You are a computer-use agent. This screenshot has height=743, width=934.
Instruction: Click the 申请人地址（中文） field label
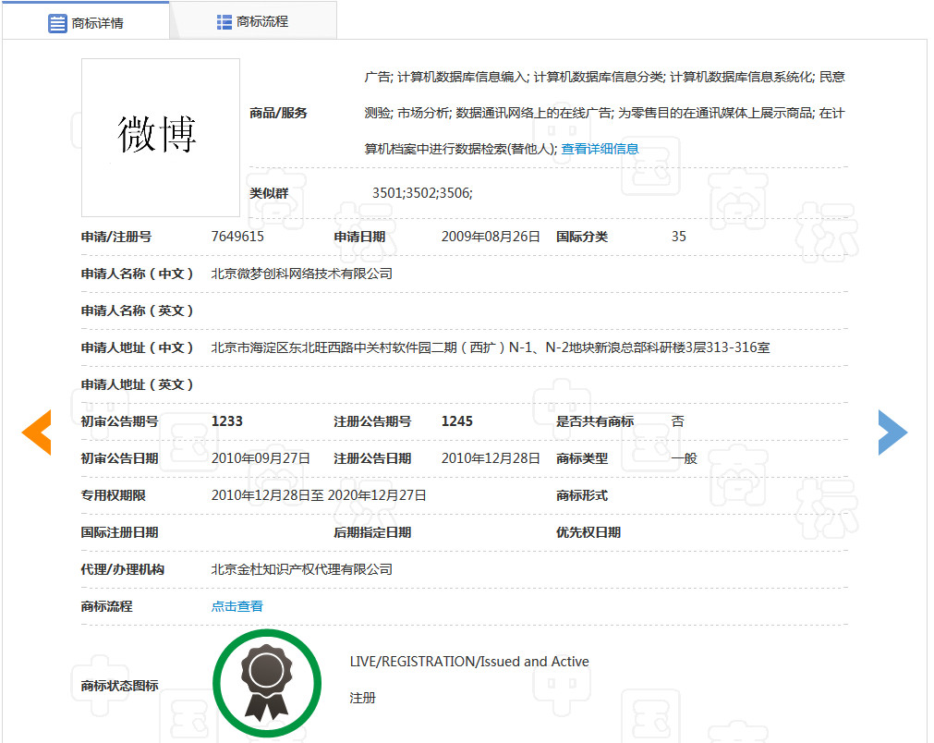coord(137,347)
